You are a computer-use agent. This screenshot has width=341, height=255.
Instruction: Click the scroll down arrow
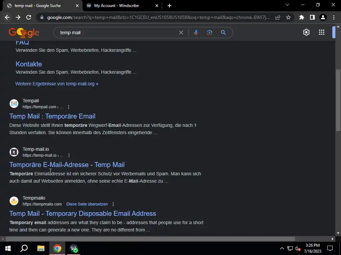click(338, 233)
